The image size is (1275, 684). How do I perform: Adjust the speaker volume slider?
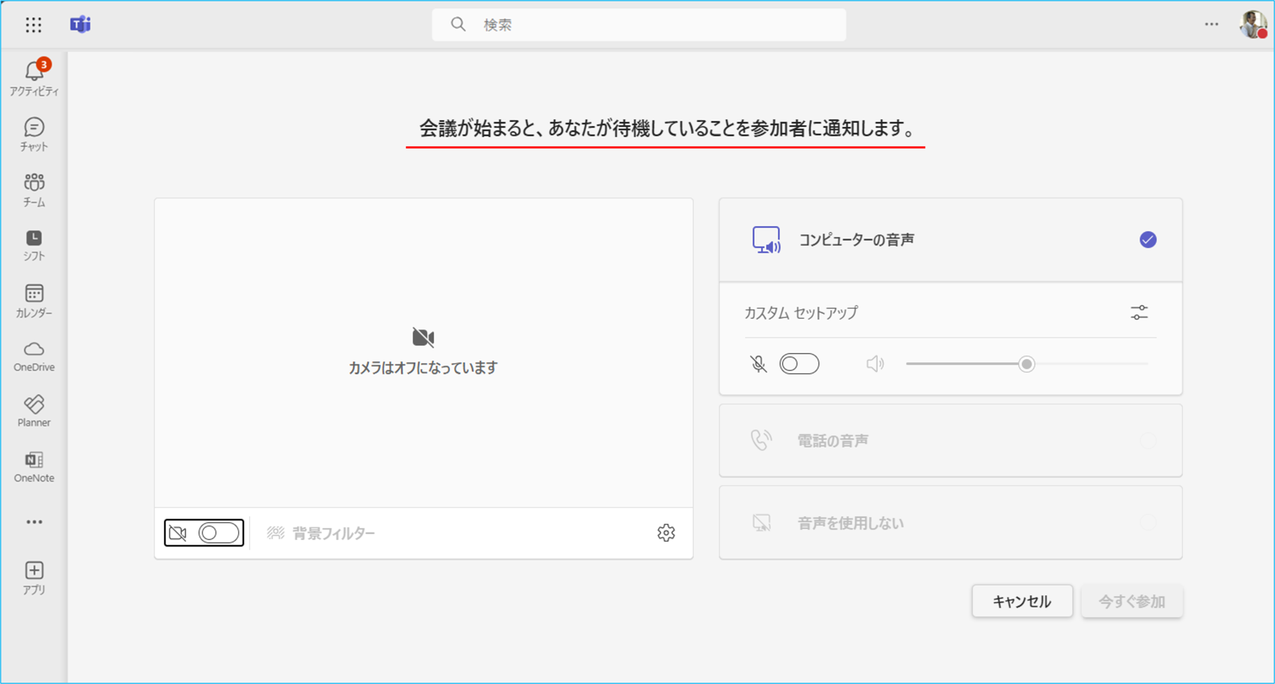[x=1026, y=364]
